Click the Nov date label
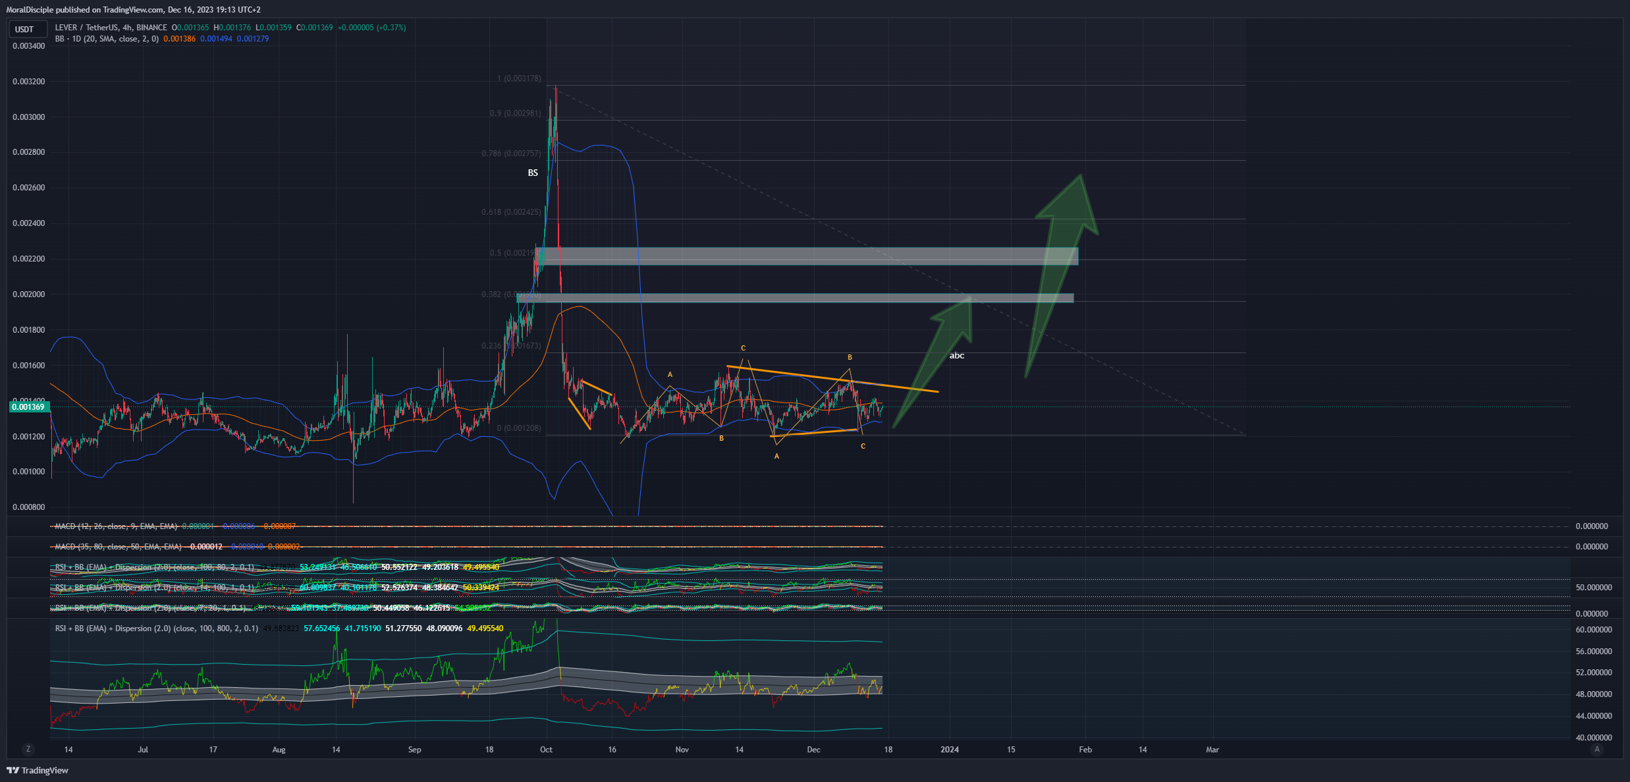The height and width of the screenshot is (782, 1630). [x=682, y=750]
